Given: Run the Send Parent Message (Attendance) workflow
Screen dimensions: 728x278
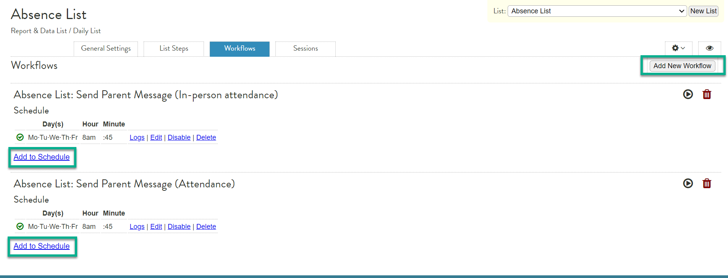Looking at the screenshot, I should [688, 183].
